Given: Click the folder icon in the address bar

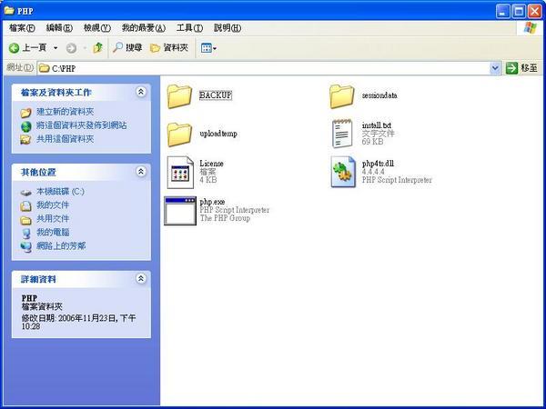Looking at the screenshot, I should pyautogui.click(x=44, y=68).
